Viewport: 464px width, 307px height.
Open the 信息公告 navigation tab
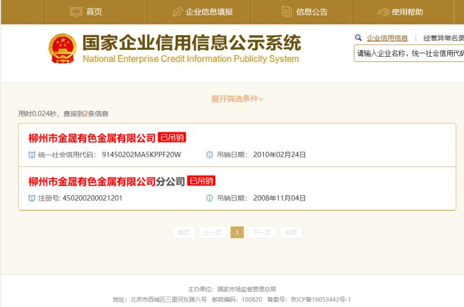(300, 12)
